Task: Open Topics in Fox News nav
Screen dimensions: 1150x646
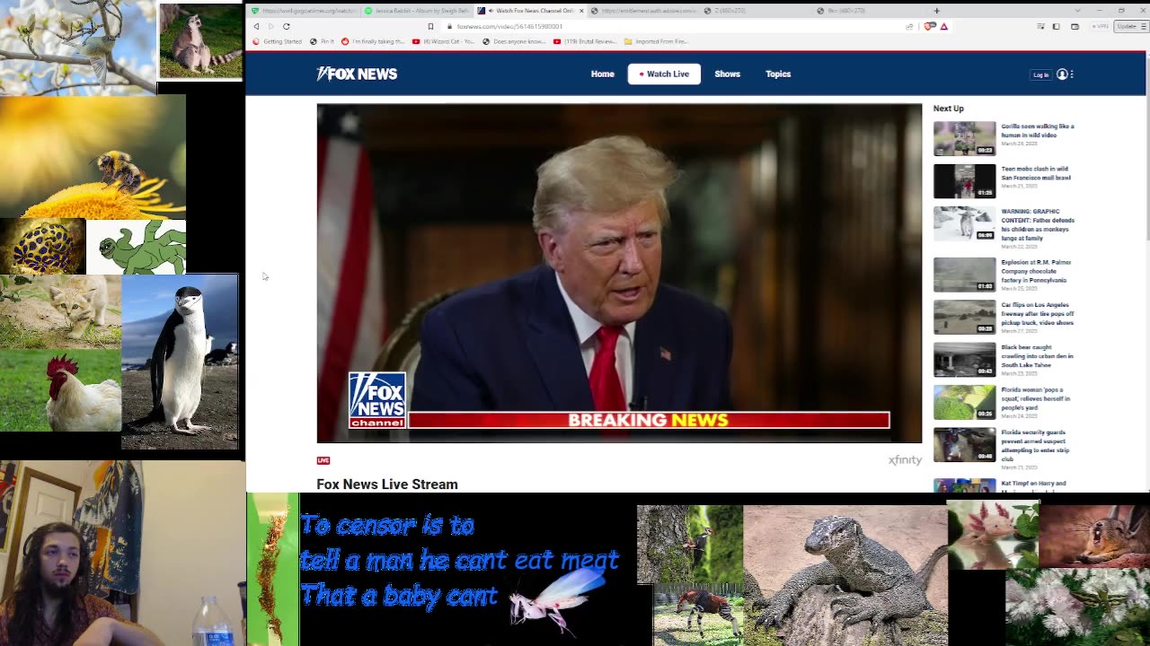Action: (x=778, y=74)
